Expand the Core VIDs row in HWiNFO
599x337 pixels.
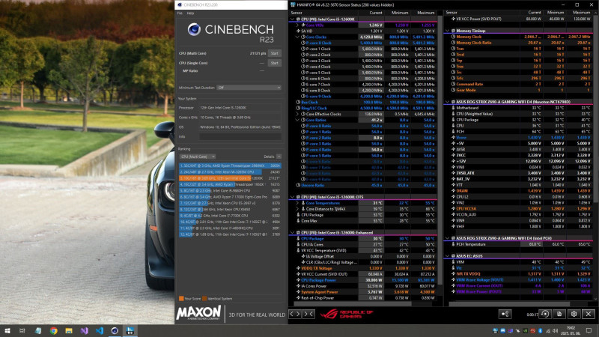click(297, 25)
